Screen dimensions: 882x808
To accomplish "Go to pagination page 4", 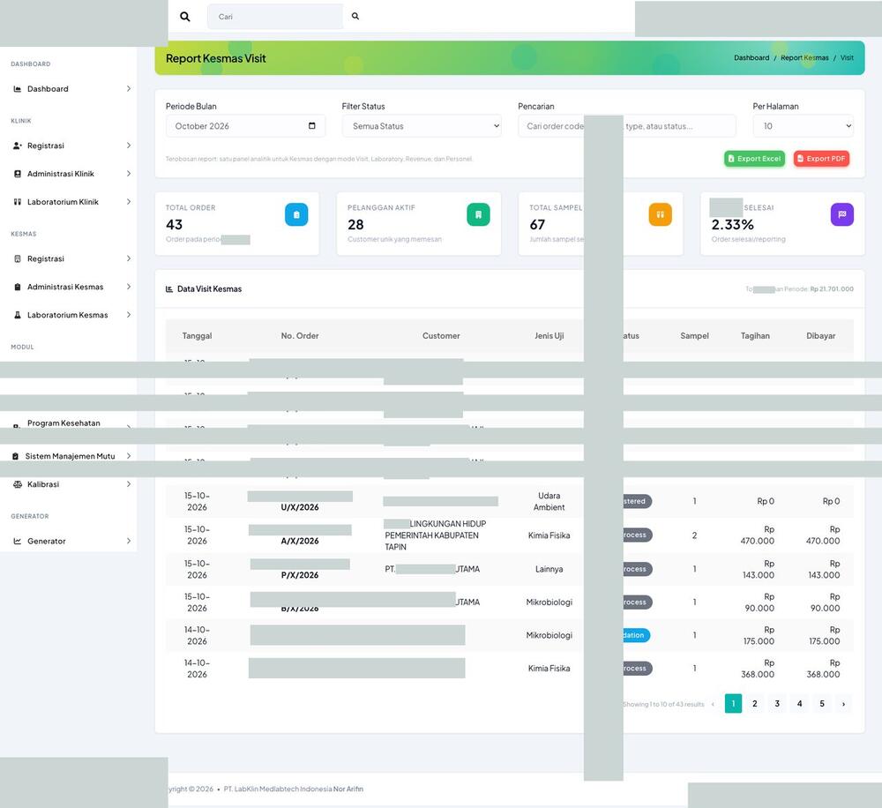I will coord(799,703).
